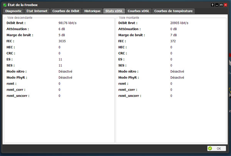Click the État de la Freebox window title
The height and width of the screenshot is (156, 231).
point(23,5)
